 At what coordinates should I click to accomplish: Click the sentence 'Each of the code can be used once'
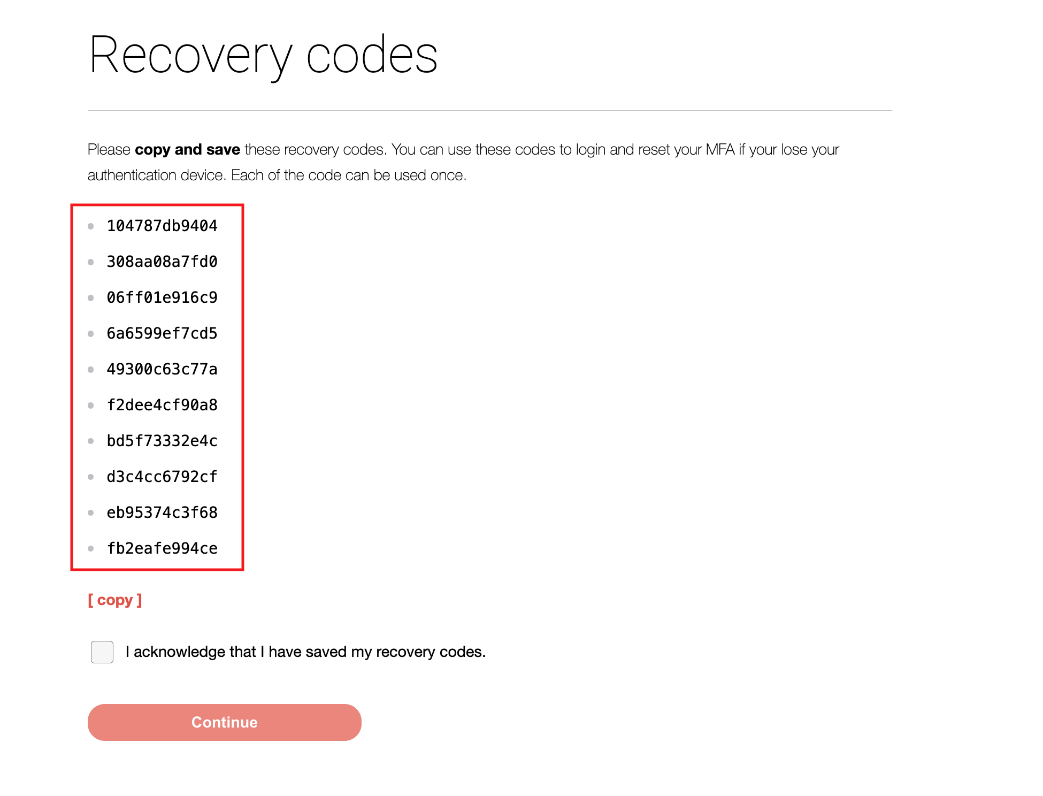(349, 175)
